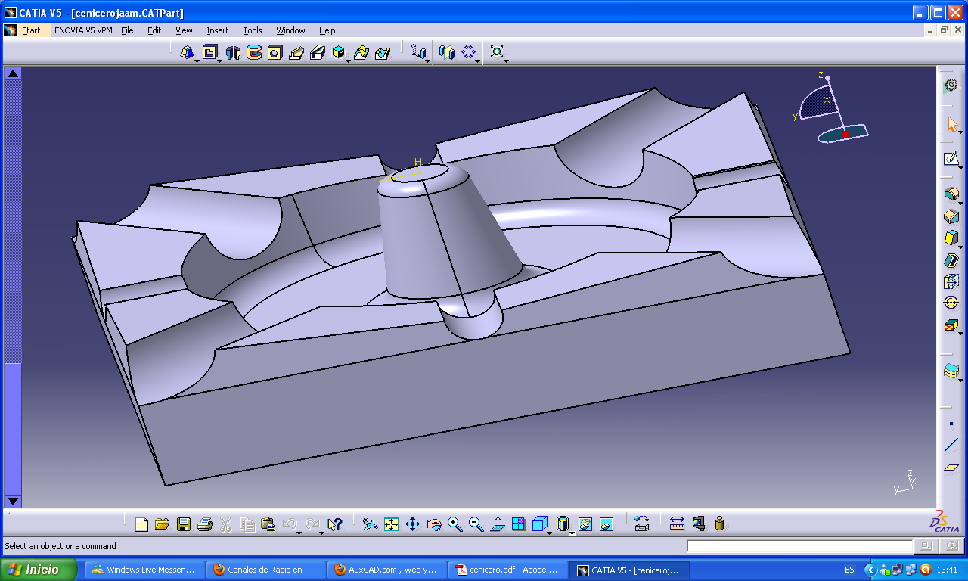Image resolution: width=968 pixels, height=581 pixels.
Task: Click the power input command field
Action: coord(800,546)
